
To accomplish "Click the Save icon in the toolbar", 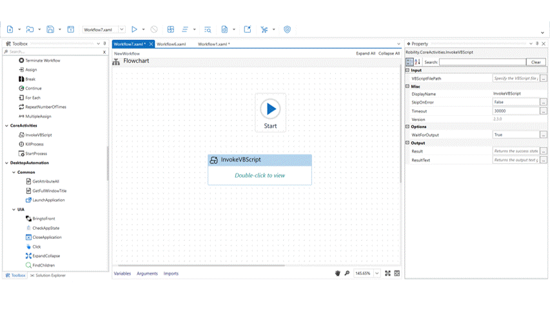I will 50,30.
